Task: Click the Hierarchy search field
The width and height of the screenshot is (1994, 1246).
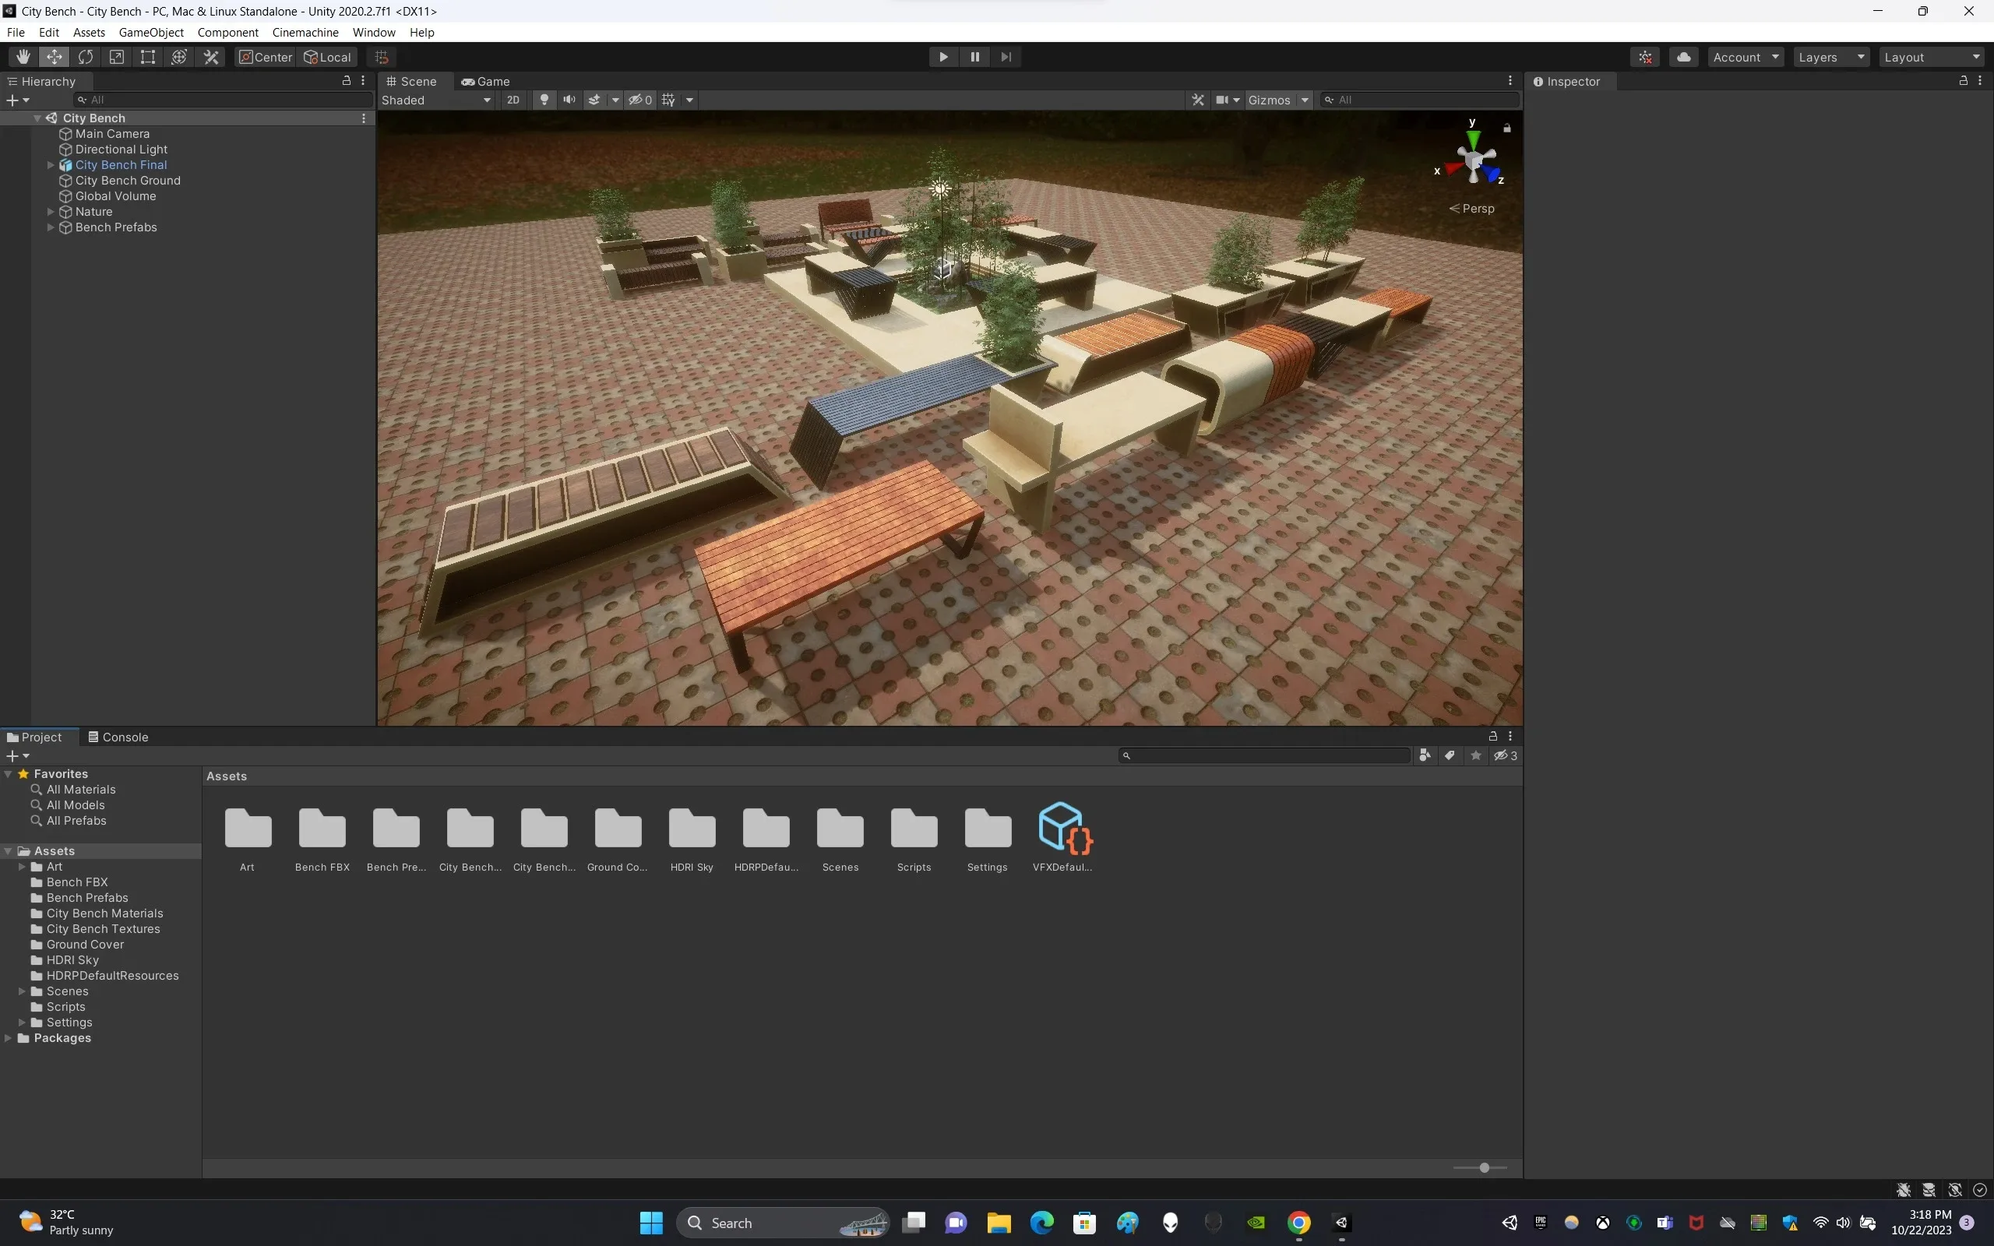Action: (223, 100)
